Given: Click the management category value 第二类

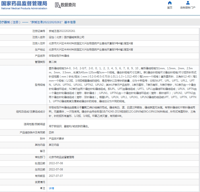Looking at the screenshot, I should pyautogui.click(x=52, y=62).
